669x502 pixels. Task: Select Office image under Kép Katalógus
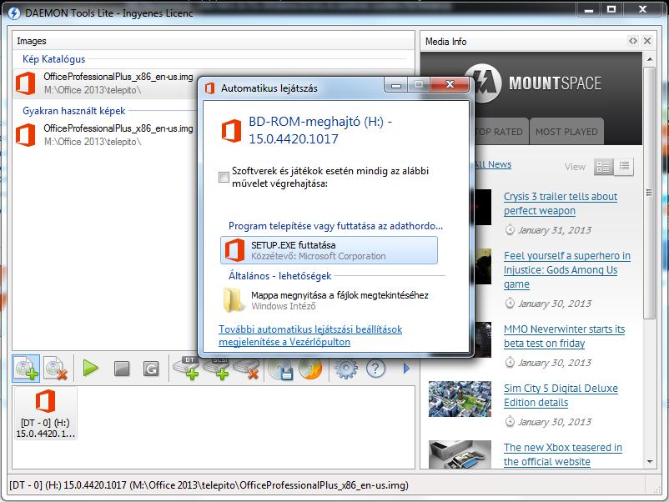tap(104, 83)
